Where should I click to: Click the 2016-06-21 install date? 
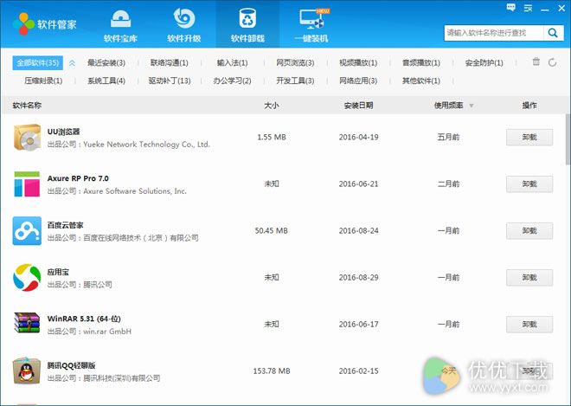click(x=358, y=184)
